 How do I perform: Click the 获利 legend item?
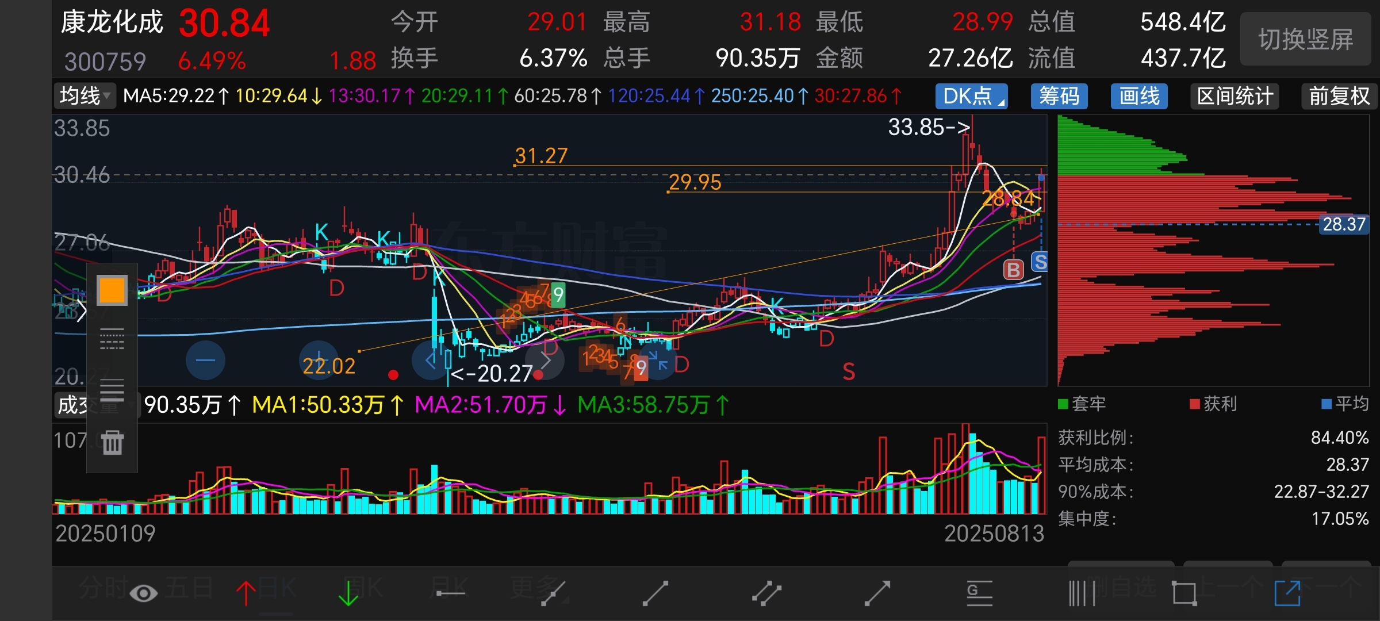1213,404
